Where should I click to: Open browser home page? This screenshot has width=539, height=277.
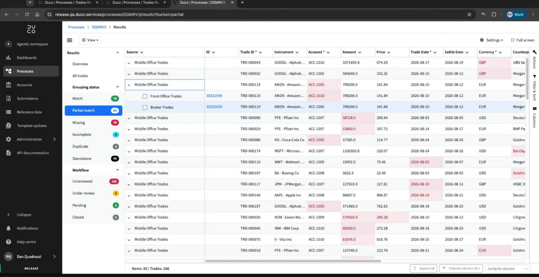tap(37, 14)
